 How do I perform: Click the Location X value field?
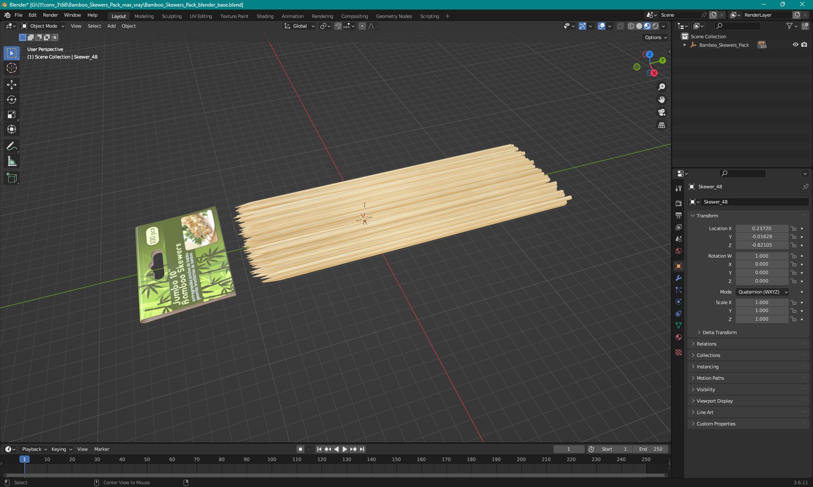point(762,229)
